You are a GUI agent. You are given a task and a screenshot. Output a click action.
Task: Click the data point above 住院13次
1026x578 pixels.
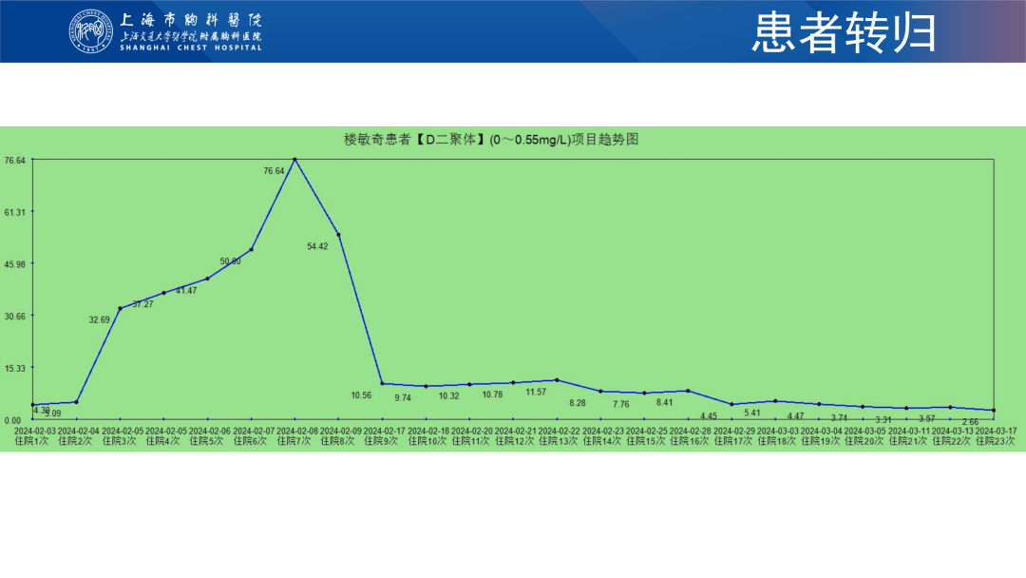pyautogui.click(x=557, y=380)
